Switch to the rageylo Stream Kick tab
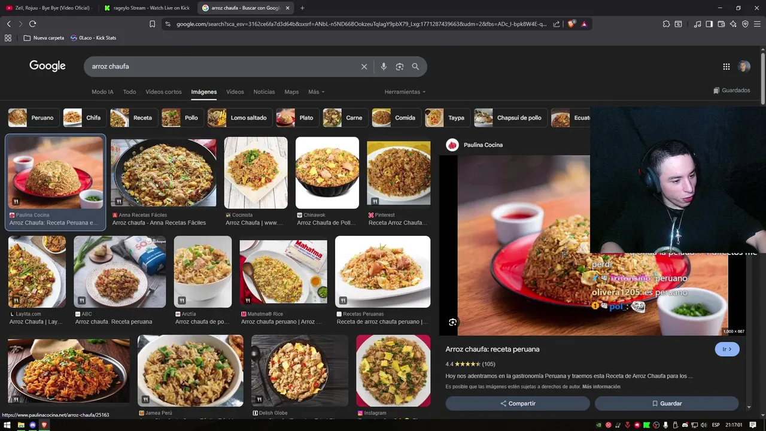766x431 pixels. pyautogui.click(x=147, y=8)
